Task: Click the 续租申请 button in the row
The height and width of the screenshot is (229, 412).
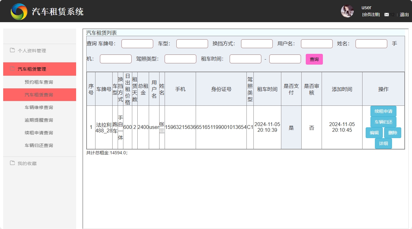Action: pos(383,111)
